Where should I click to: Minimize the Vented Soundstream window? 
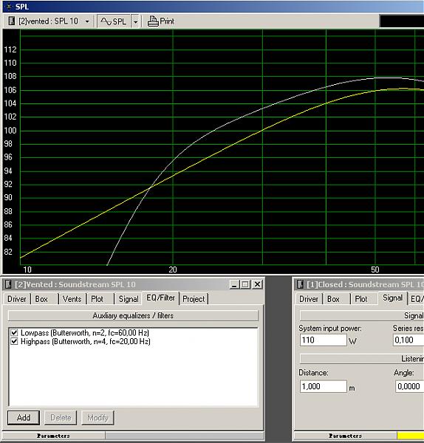[234, 284]
